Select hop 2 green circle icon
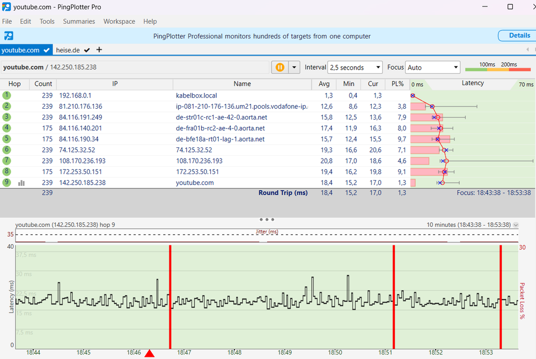Viewport: 536px width, 359px height. [x=6, y=106]
